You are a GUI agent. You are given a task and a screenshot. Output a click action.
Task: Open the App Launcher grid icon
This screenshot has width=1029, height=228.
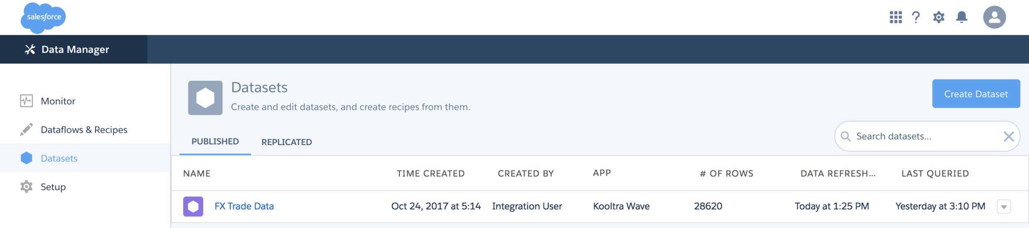[896, 17]
